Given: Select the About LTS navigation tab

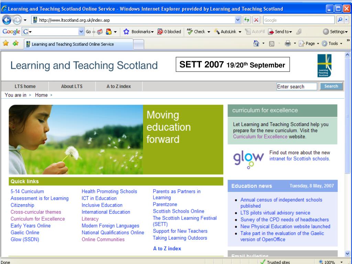Looking at the screenshot, I should point(72,86).
